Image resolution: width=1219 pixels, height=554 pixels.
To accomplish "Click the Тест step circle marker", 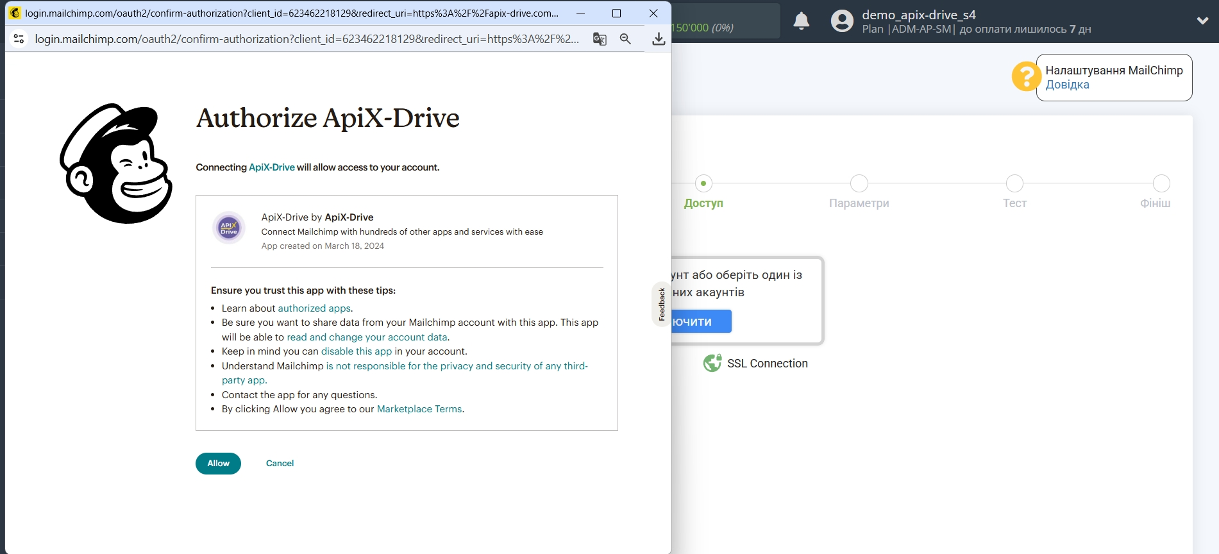I will 1014,183.
